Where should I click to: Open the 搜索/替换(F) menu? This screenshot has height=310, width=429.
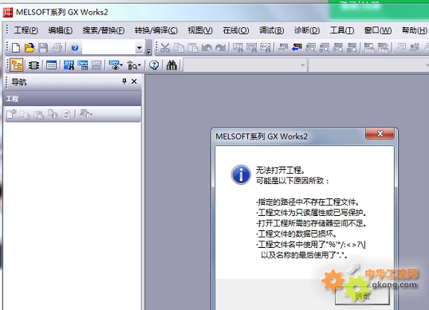104,30
